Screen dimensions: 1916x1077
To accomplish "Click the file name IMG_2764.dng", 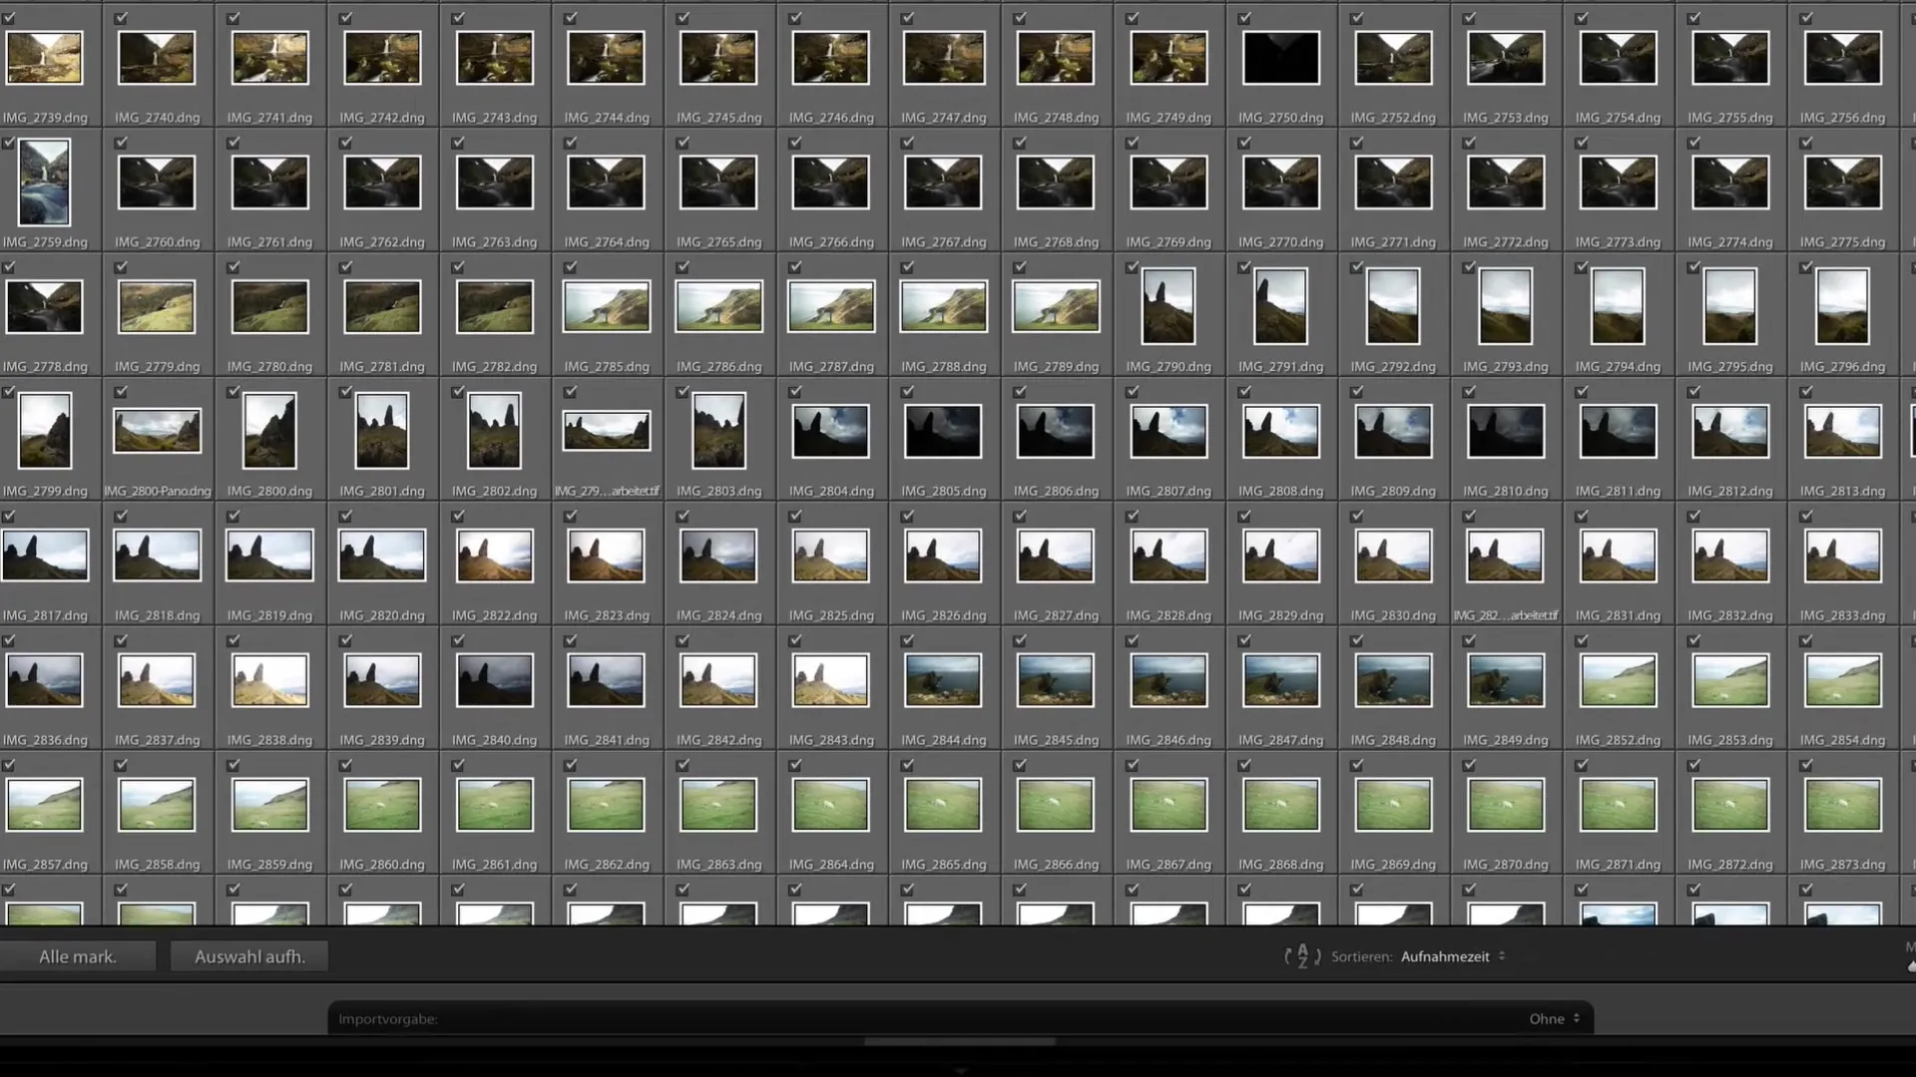I will point(607,242).
